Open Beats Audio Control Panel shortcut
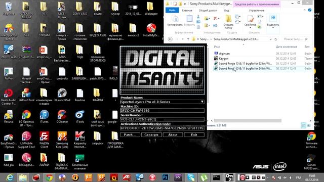The image size is (324, 182). (9, 97)
